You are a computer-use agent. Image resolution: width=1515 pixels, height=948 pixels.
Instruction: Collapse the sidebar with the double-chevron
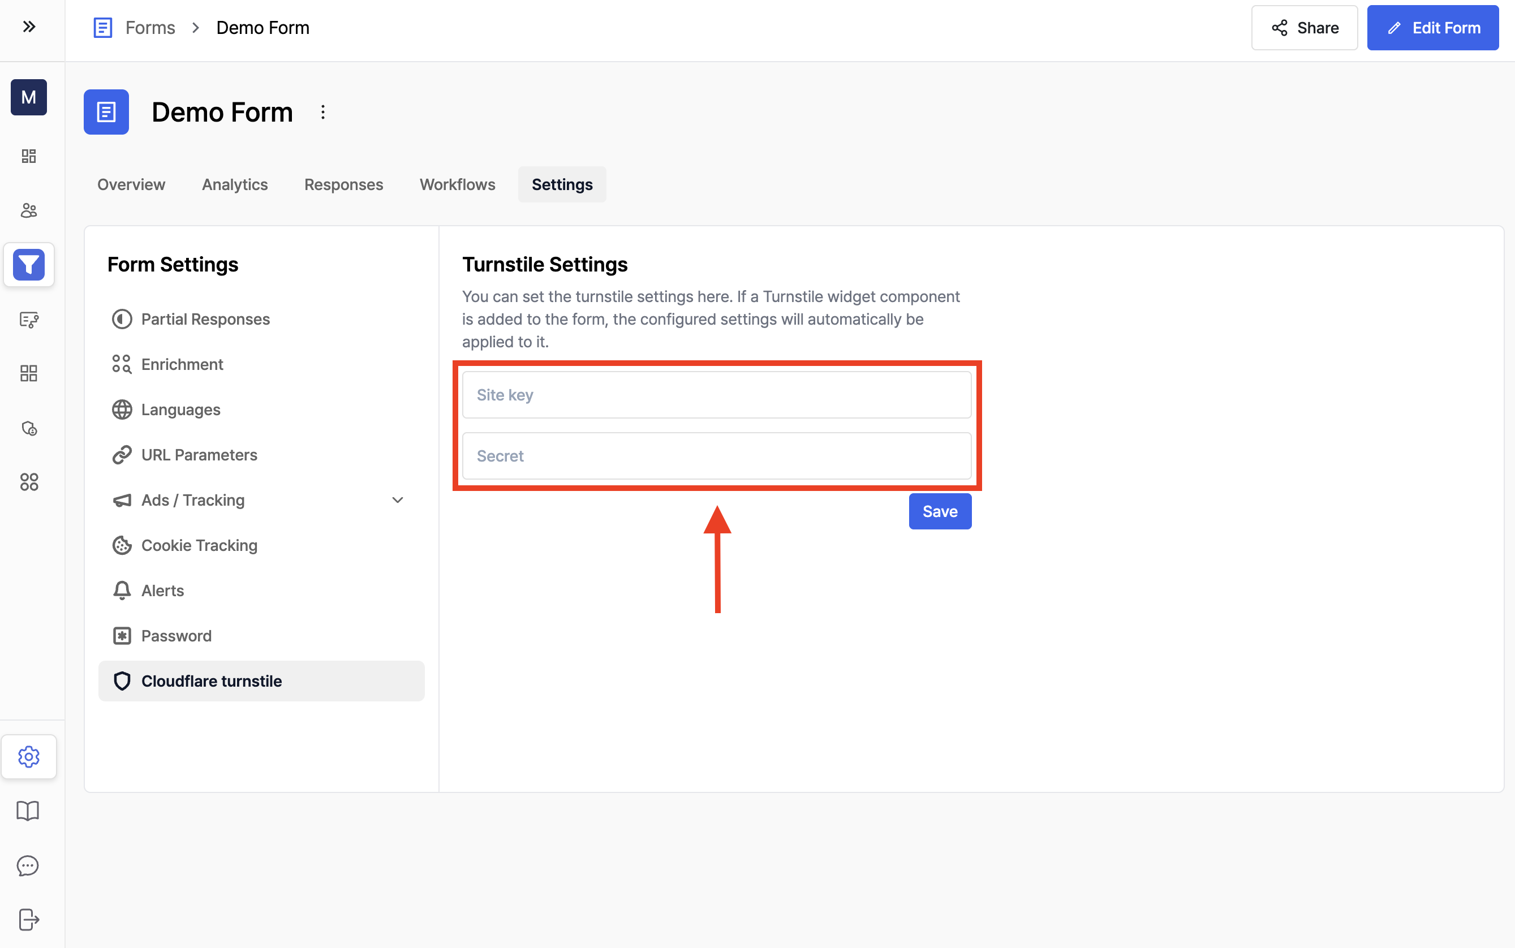pyautogui.click(x=29, y=27)
